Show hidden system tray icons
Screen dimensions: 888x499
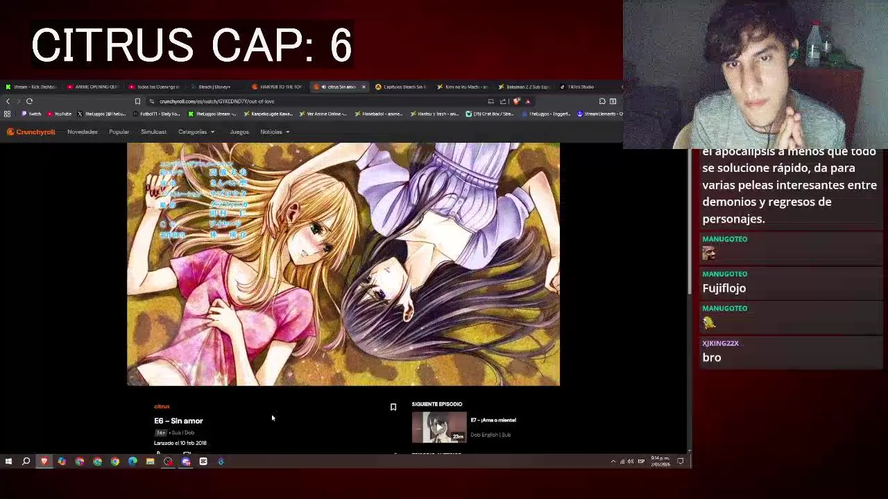point(613,462)
